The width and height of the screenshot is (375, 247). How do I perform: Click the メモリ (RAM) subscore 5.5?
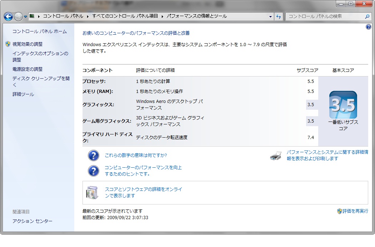311,92
